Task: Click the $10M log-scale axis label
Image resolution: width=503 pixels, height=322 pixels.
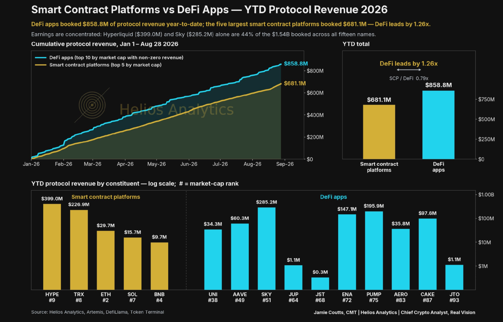Action: [484, 242]
